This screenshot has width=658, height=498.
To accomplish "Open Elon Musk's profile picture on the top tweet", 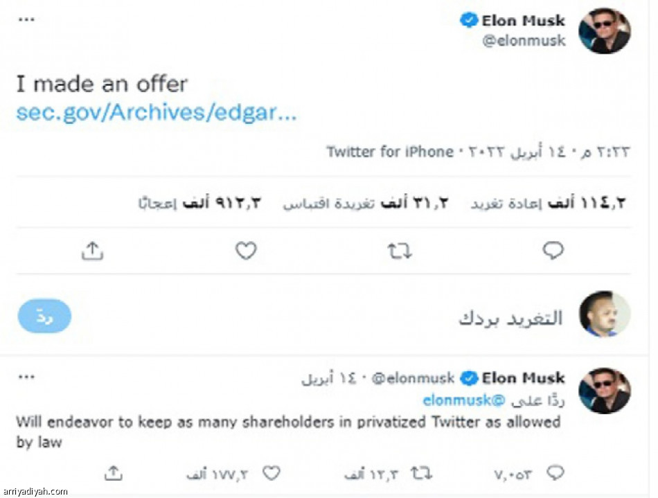I will pyautogui.click(x=604, y=29).
